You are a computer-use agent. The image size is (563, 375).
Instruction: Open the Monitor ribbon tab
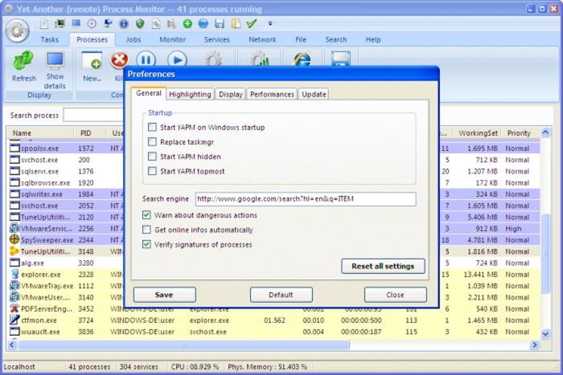(172, 40)
